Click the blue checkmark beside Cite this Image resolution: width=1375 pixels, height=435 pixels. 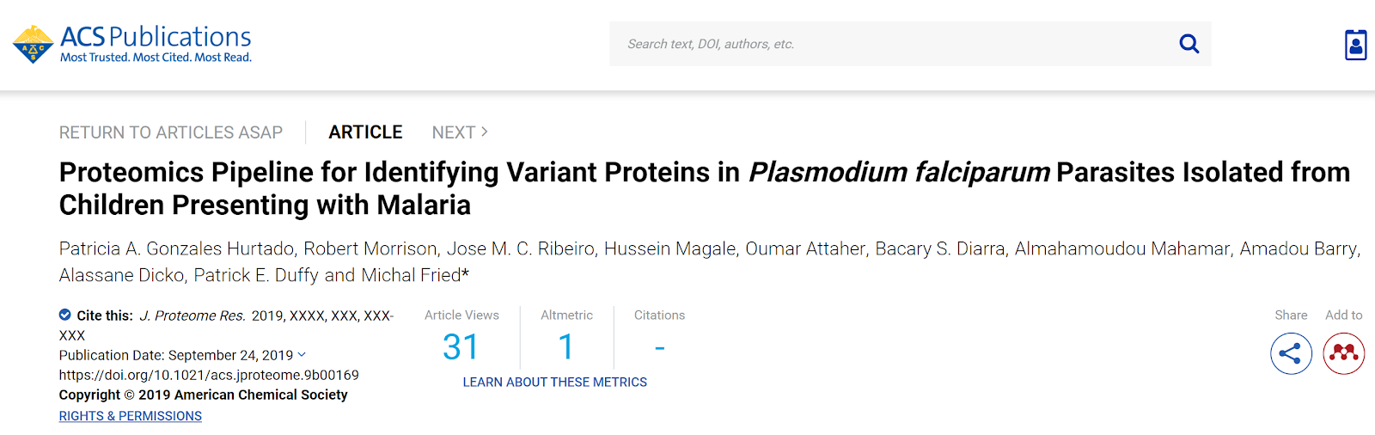click(x=65, y=315)
